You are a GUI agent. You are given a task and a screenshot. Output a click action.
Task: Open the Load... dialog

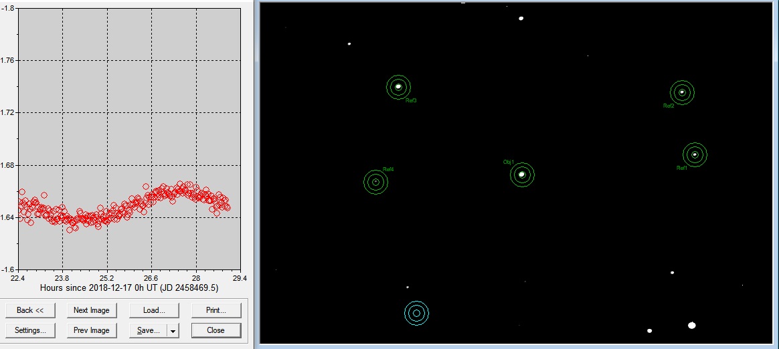pos(154,310)
